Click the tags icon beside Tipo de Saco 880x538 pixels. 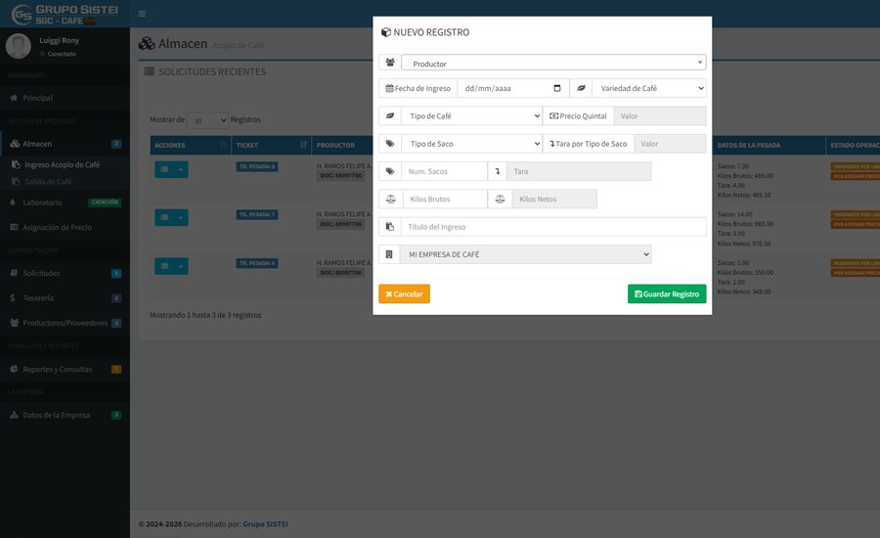coord(390,144)
